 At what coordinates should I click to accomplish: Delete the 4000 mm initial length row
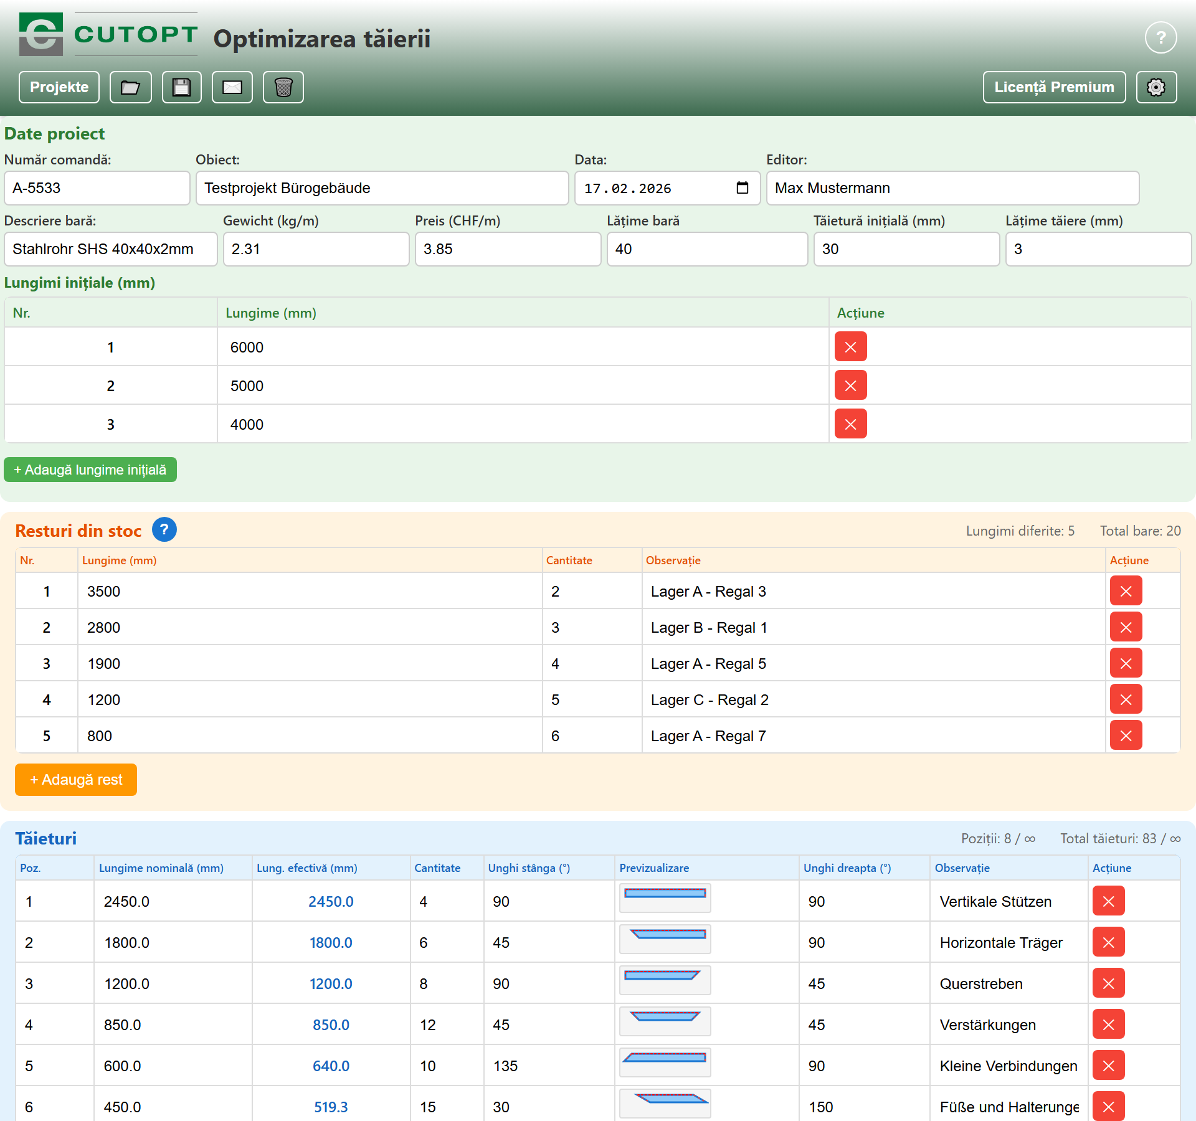[x=851, y=424]
